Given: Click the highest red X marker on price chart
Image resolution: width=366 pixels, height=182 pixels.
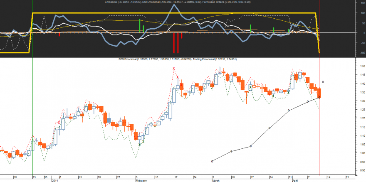Looking at the screenshot, I should [x=174, y=69].
